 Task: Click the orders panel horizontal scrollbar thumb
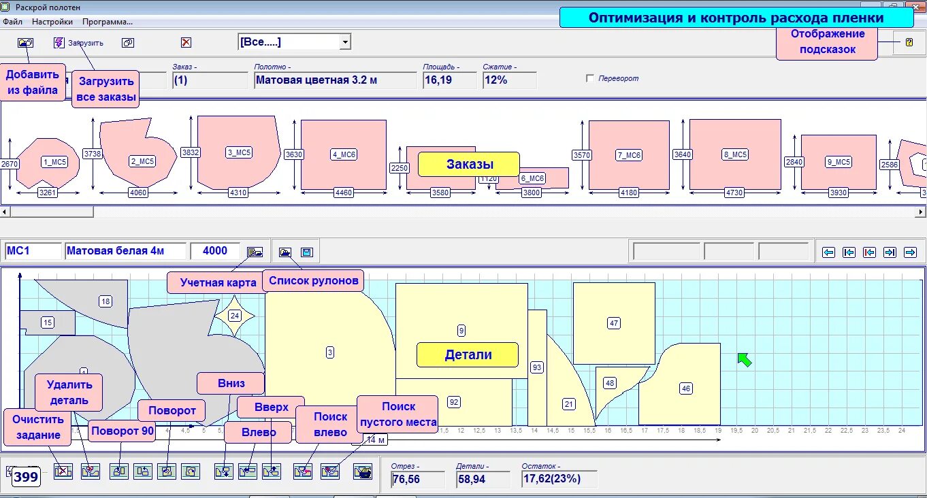click(52, 212)
